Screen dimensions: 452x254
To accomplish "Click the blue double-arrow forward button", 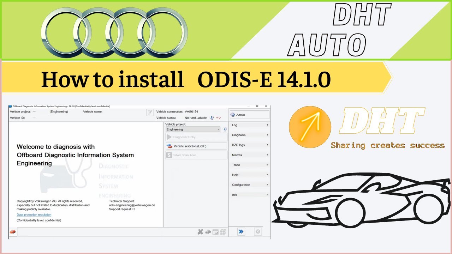I will click(x=241, y=232).
